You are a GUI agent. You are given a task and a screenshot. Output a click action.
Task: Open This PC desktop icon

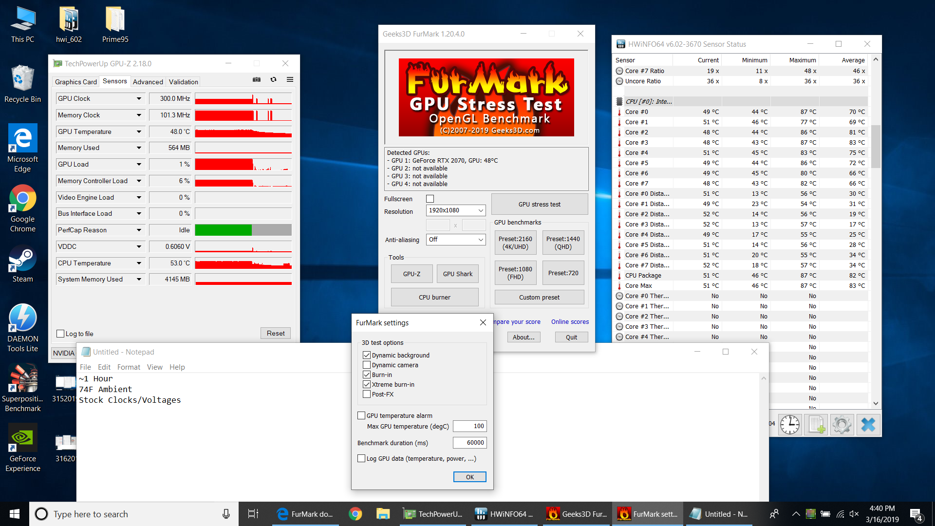[22, 24]
